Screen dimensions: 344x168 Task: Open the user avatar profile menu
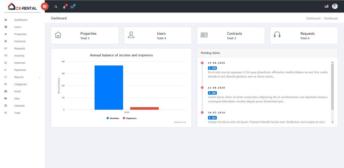click(335, 6)
